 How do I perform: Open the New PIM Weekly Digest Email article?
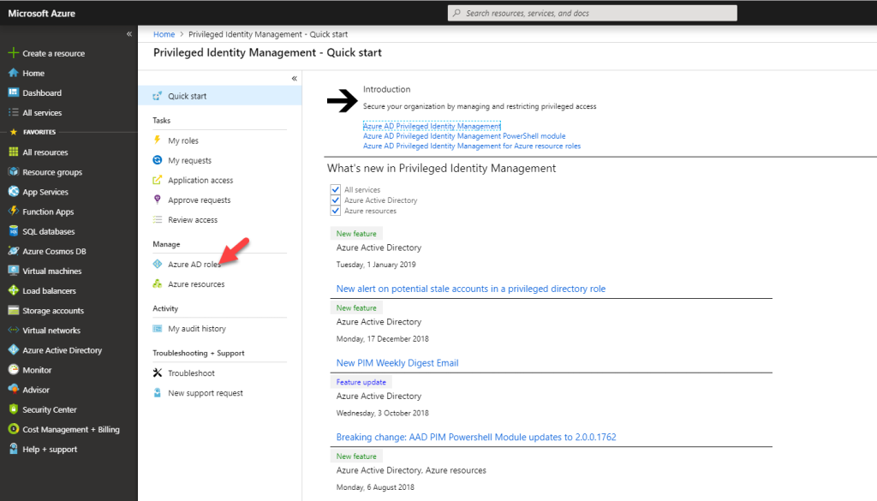(x=397, y=362)
